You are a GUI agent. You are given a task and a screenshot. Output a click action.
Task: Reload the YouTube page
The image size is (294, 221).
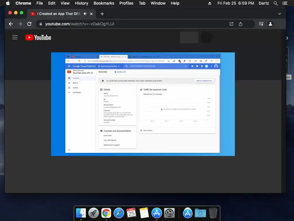click(29, 24)
